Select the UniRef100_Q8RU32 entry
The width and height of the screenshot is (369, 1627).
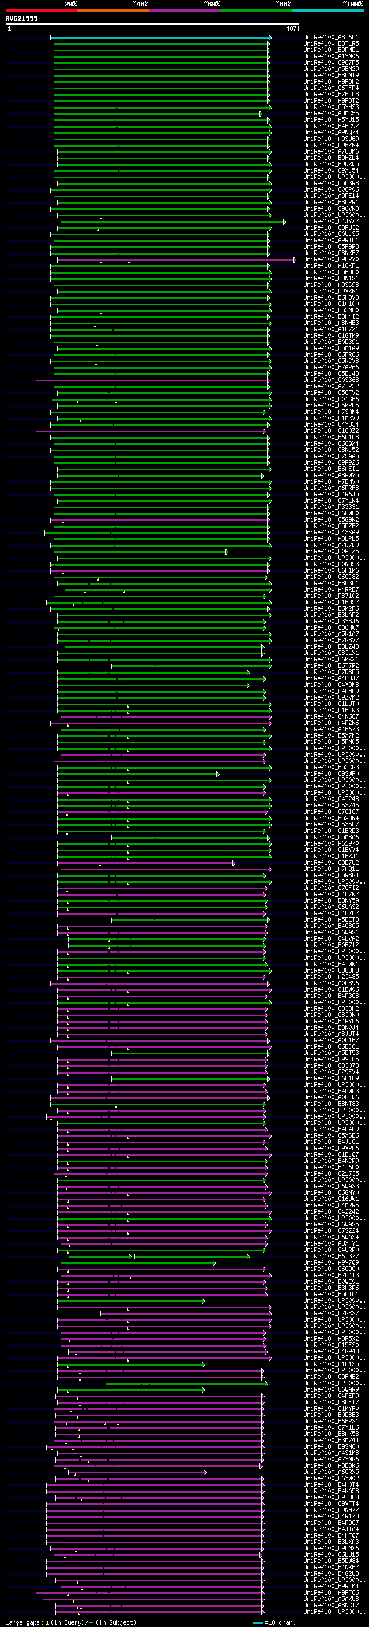[331, 228]
